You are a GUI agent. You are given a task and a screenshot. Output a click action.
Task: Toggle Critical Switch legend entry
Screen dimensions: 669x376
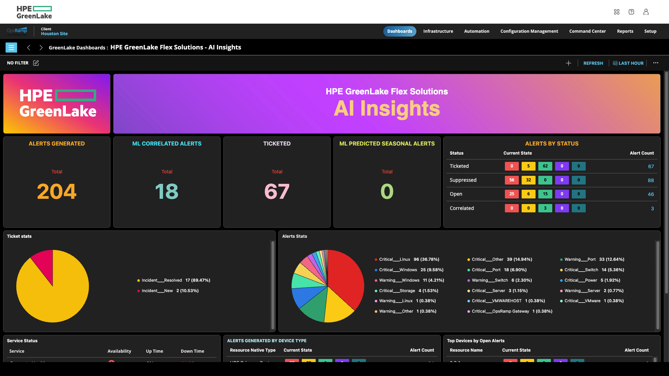(x=592, y=270)
